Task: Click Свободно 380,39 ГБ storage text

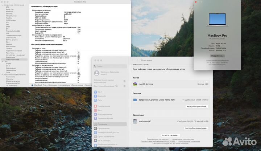Action: (x=192, y=122)
